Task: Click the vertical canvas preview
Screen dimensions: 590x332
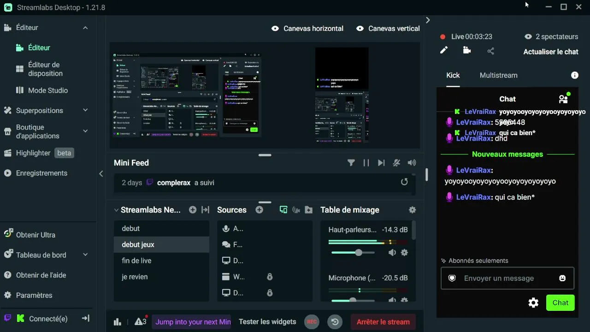Action: tap(342, 95)
